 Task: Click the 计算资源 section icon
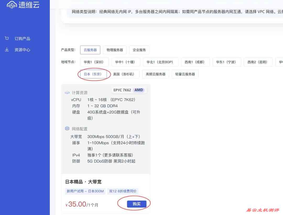[x=67, y=92]
